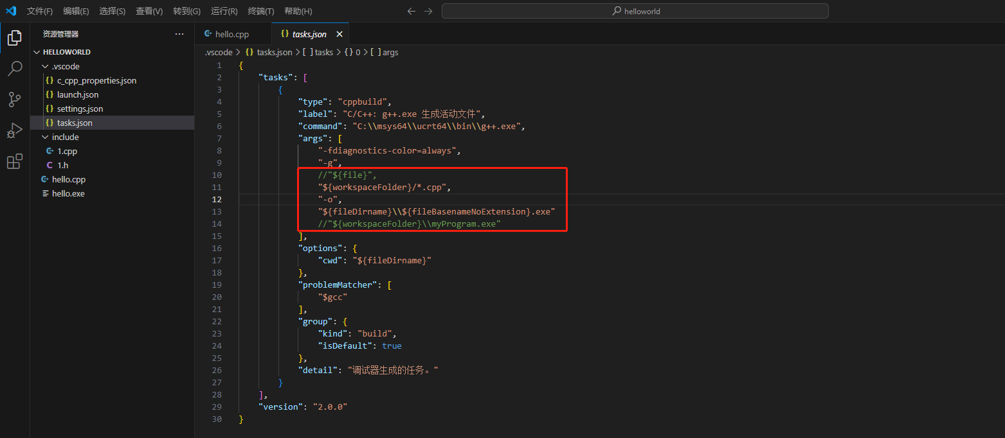The height and width of the screenshot is (438, 1005).
Task: Collapse the include folder
Action: (113, 137)
